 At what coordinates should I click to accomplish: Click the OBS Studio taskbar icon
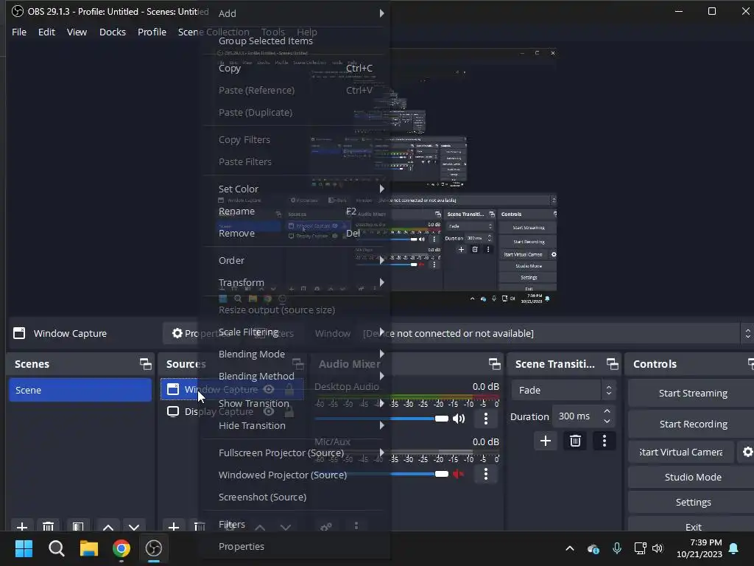point(154,548)
